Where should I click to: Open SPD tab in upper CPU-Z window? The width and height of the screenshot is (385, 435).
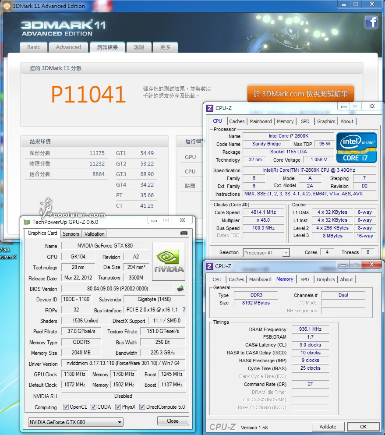pyautogui.click(x=305, y=121)
